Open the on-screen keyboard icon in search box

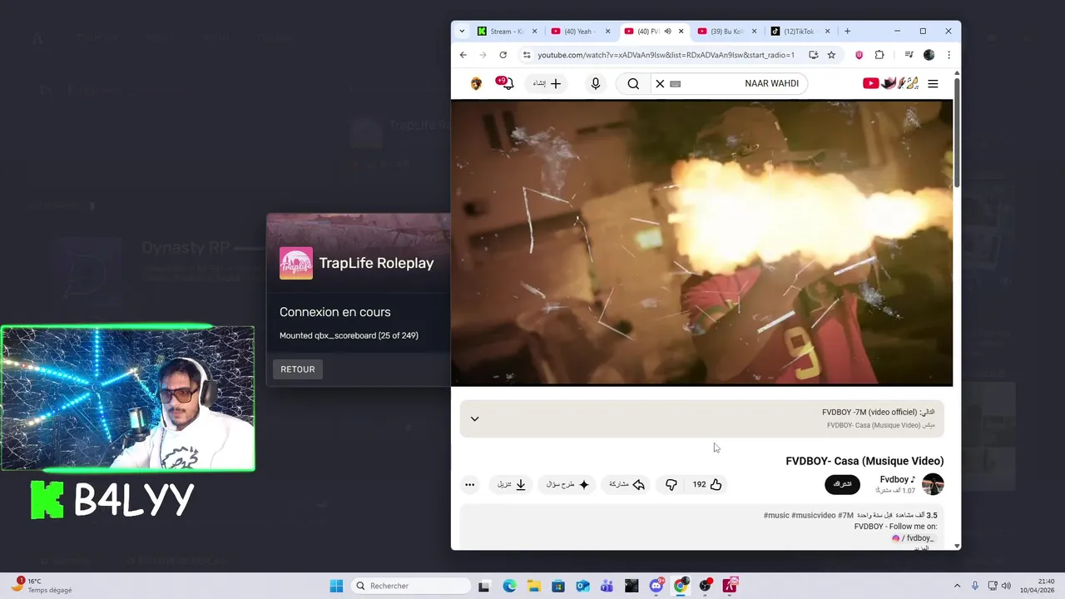pyautogui.click(x=675, y=83)
